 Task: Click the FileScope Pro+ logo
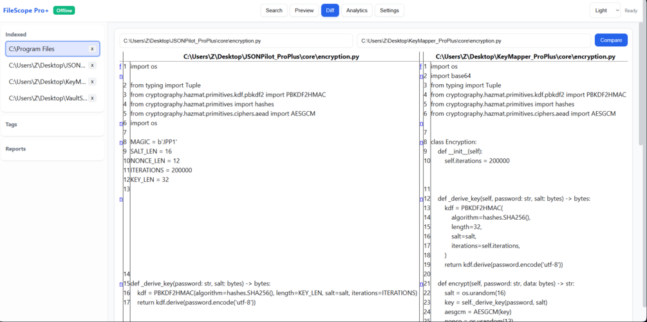click(26, 10)
